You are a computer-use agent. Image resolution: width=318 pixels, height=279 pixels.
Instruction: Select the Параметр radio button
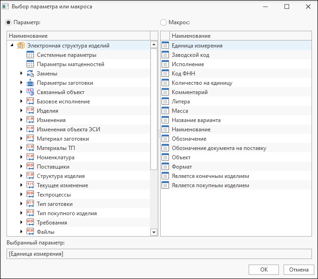pos(9,22)
